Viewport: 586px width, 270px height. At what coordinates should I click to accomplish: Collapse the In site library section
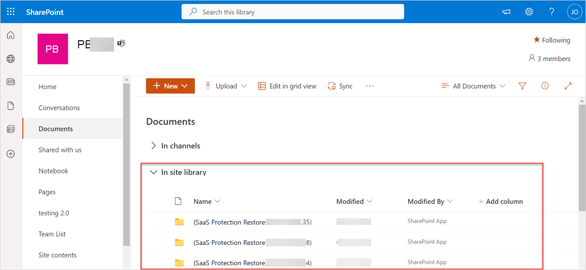[153, 172]
